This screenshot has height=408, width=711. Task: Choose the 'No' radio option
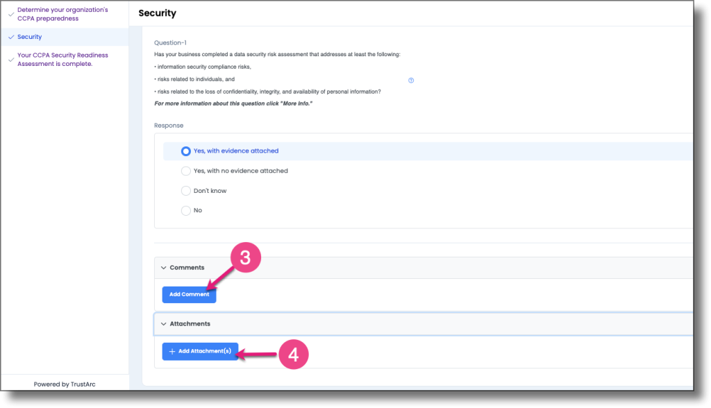coord(185,210)
